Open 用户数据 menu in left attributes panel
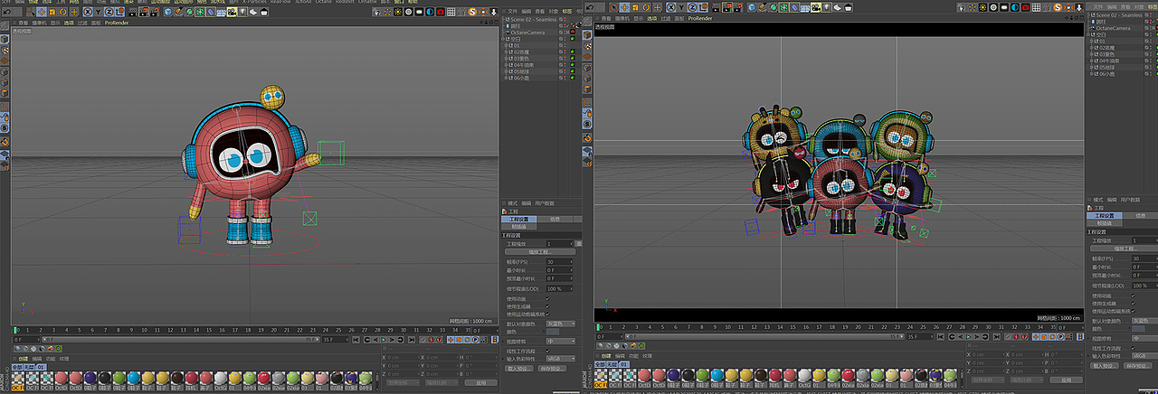The width and height of the screenshot is (1158, 394). click(545, 203)
